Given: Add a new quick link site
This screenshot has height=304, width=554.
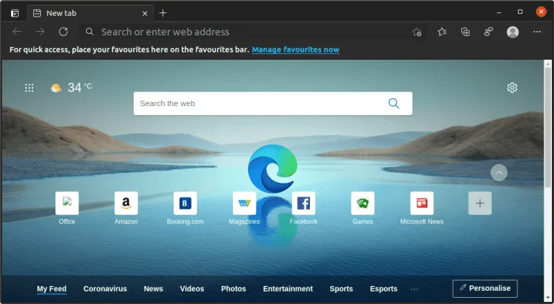Looking at the screenshot, I should point(480,204).
